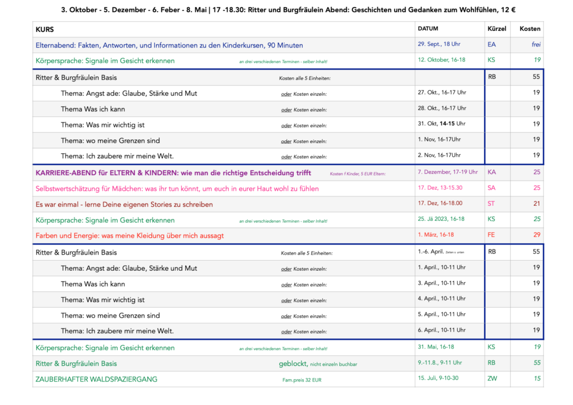Click the cost value "15"
This screenshot has width=573, height=405.
pos(537,379)
